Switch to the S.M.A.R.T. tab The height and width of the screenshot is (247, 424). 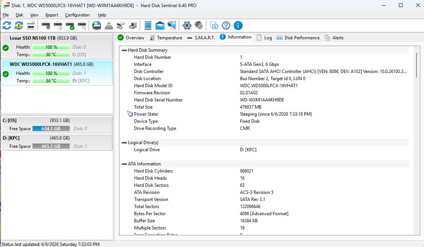[201, 38]
